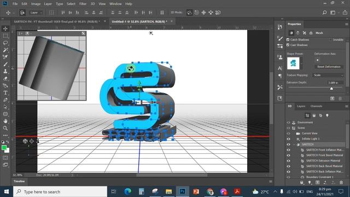Open Photoshop from the Windows taskbar
Image resolution: width=350 pixels, height=197 pixels.
182,192
